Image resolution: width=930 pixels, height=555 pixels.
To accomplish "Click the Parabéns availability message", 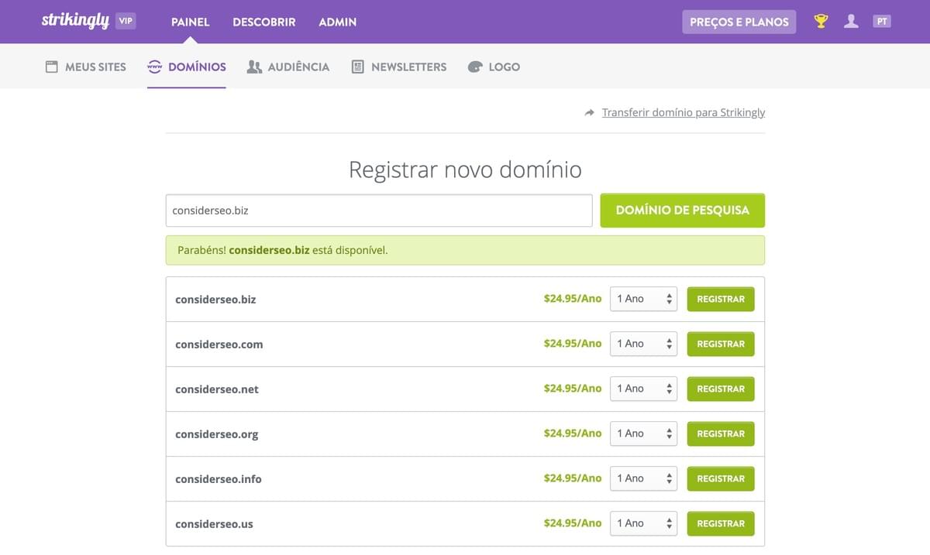I will [x=465, y=250].
